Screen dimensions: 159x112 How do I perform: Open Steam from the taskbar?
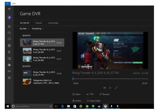coord(99,106)
